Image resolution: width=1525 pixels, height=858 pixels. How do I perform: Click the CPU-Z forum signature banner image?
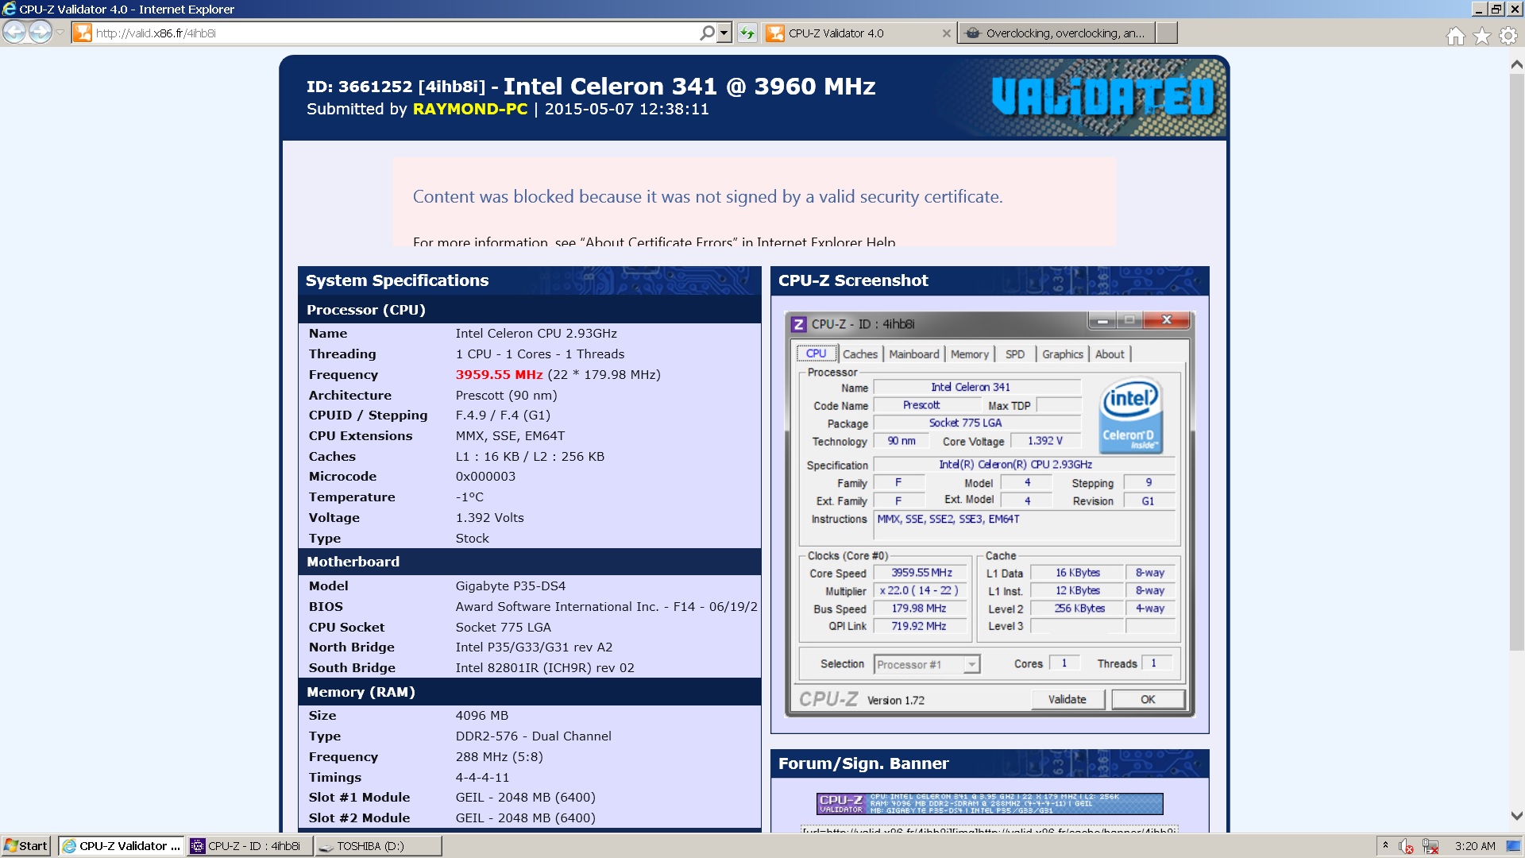coord(990,803)
